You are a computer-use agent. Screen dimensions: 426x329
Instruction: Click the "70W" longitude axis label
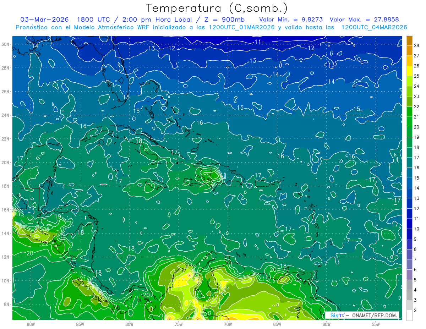[x=228, y=324]
